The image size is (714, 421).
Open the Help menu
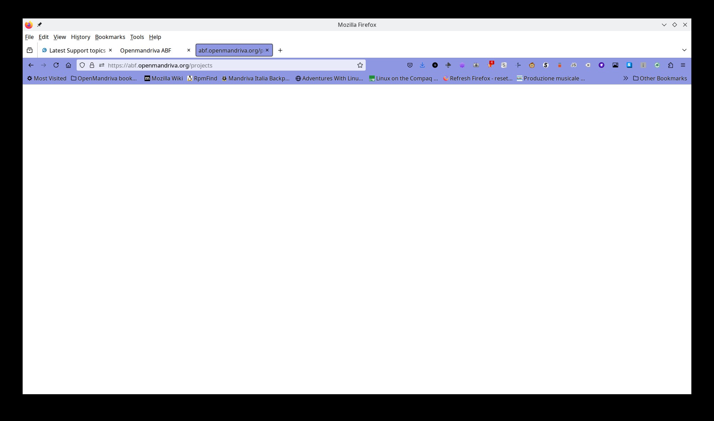[x=155, y=37]
